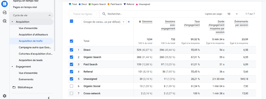This screenshot has height=99, width=266.
Task: Uncheck the Unassigned row checkbox
Action: pos(72,79)
